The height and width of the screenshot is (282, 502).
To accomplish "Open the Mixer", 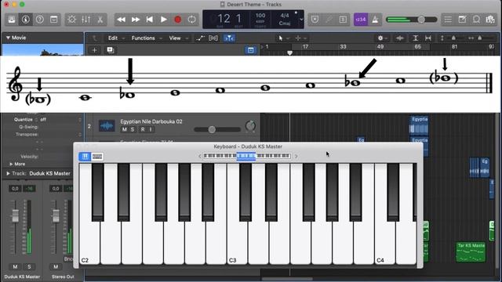I will (85, 20).
